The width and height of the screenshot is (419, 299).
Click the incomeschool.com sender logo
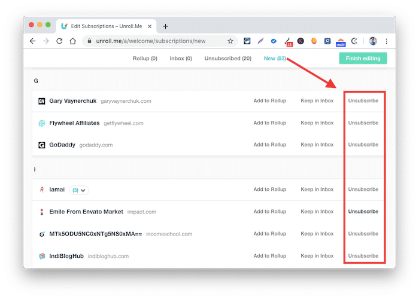point(42,234)
